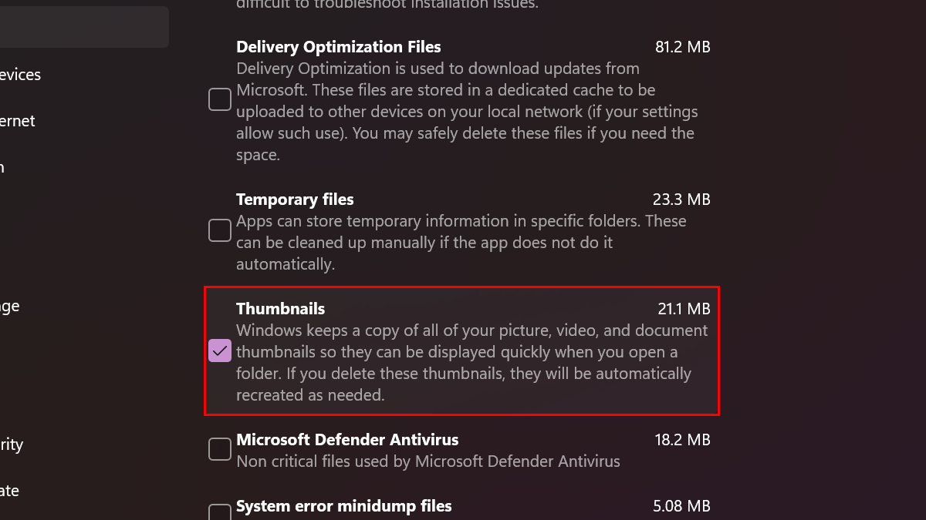Check the Delivery Optimization Files checkbox

220,99
